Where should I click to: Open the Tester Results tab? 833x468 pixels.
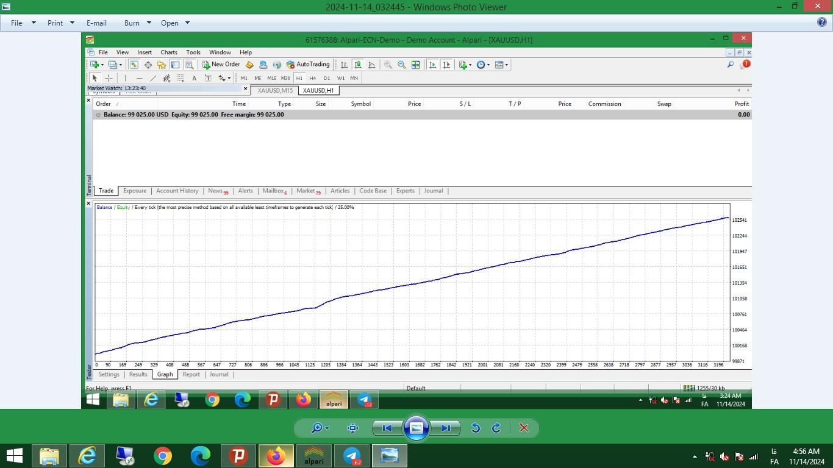[x=138, y=374]
